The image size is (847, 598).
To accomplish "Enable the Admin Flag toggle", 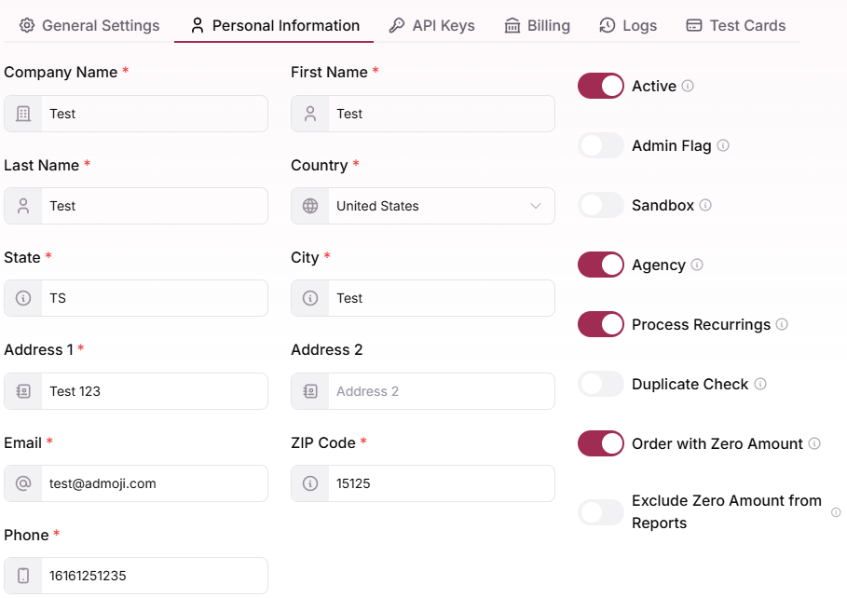I will click(x=601, y=145).
